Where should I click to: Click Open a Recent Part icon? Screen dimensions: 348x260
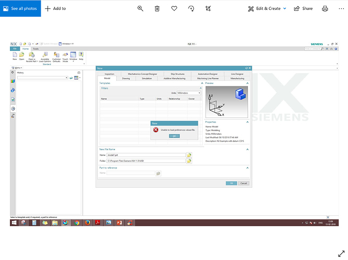32,57
